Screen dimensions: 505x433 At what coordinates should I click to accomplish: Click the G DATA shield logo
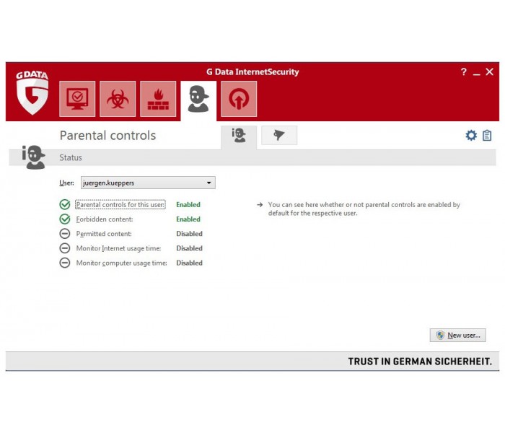point(32,93)
